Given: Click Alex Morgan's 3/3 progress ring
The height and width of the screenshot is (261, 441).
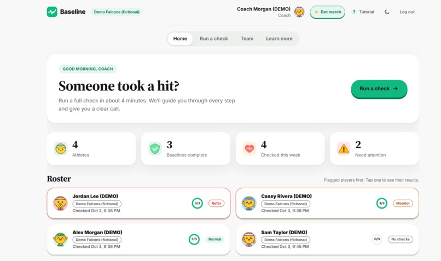Looking at the screenshot, I should (194, 239).
